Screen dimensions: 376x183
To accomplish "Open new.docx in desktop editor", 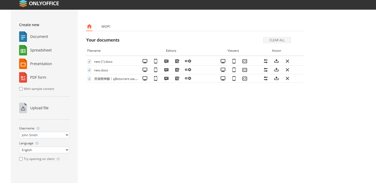I will point(145,70).
